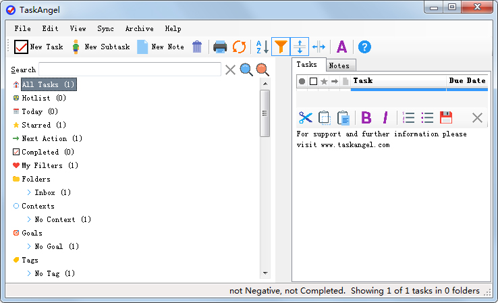Click the purple font A icon
The image size is (498, 303).
coord(341,47)
